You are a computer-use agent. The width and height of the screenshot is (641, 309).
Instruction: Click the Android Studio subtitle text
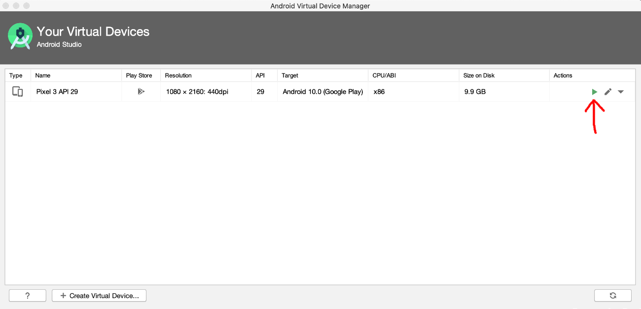[x=59, y=44]
